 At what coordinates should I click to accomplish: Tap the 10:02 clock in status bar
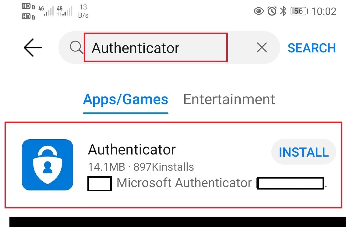(324, 11)
